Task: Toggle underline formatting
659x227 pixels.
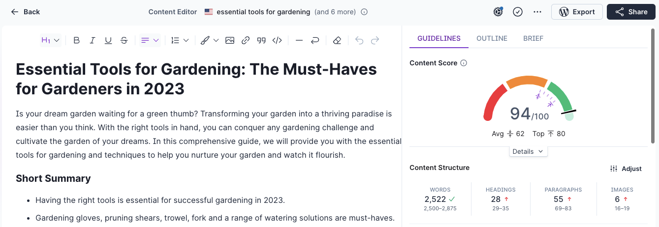Action: pos(108,40)
